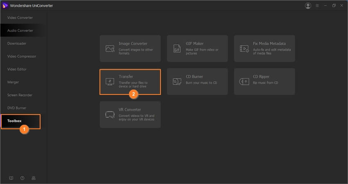Open the user account profile icon
Viewport: 348px width, 184px height.
click(x=308, y=6)
